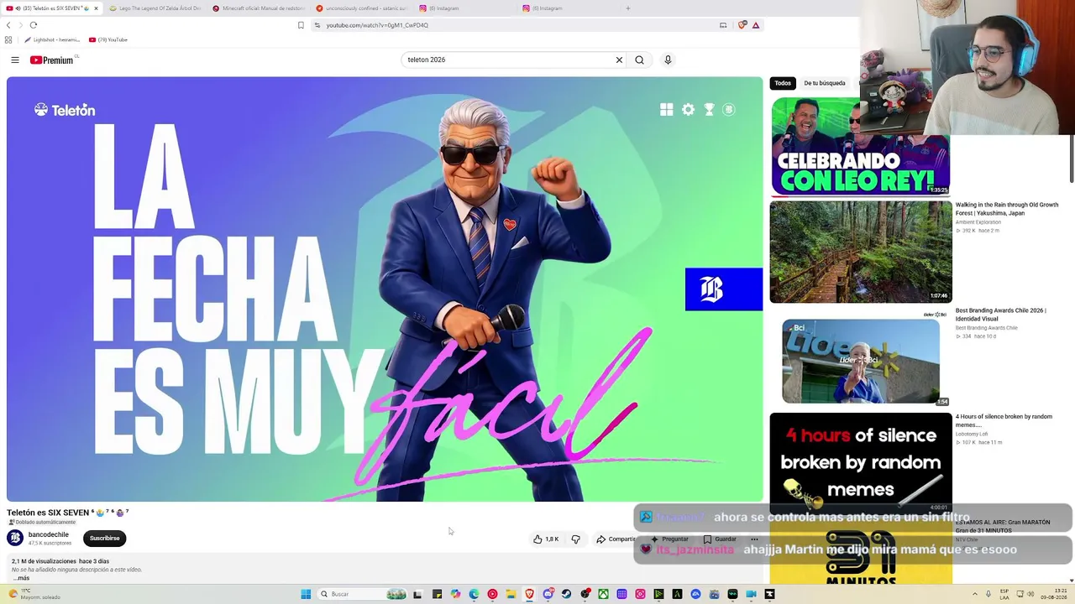Expand the description with ...más
This screenshot has height=604, width=1075.
(x=21, y=578)
